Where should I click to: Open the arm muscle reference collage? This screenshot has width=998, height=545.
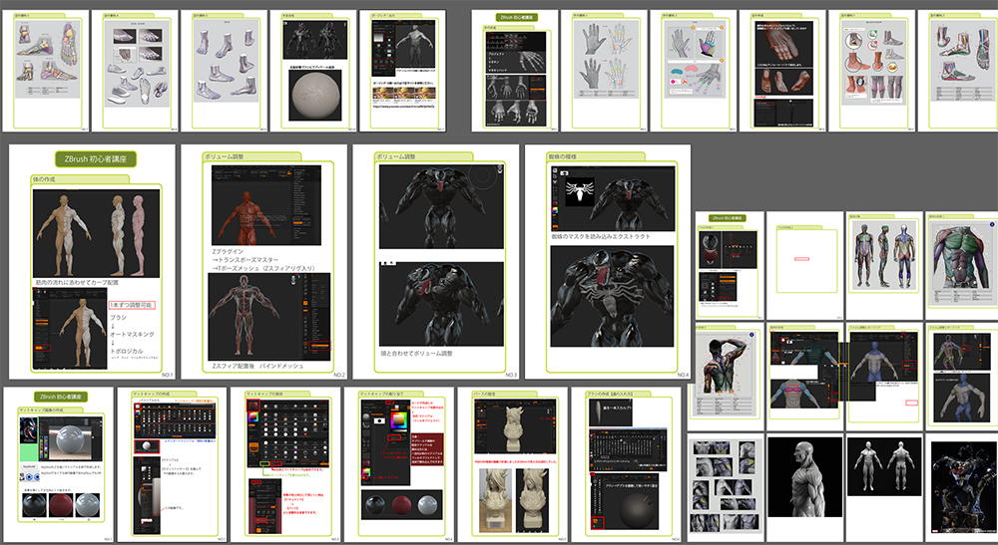(x=726, y=488)
